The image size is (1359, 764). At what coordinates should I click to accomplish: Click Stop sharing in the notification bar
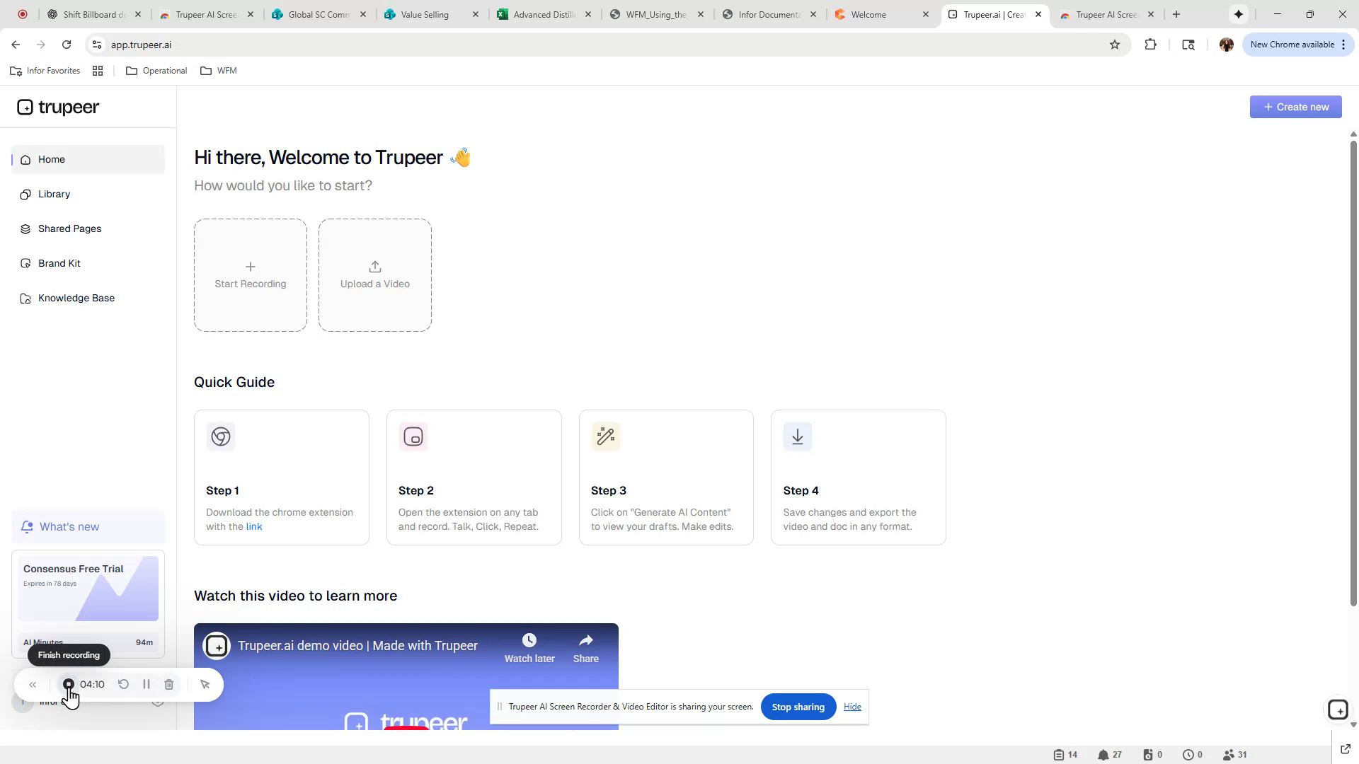click(798, 706)
